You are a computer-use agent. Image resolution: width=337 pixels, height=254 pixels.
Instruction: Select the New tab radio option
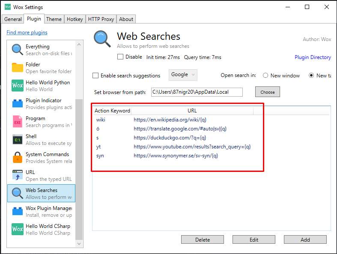(x=311, y=76)
